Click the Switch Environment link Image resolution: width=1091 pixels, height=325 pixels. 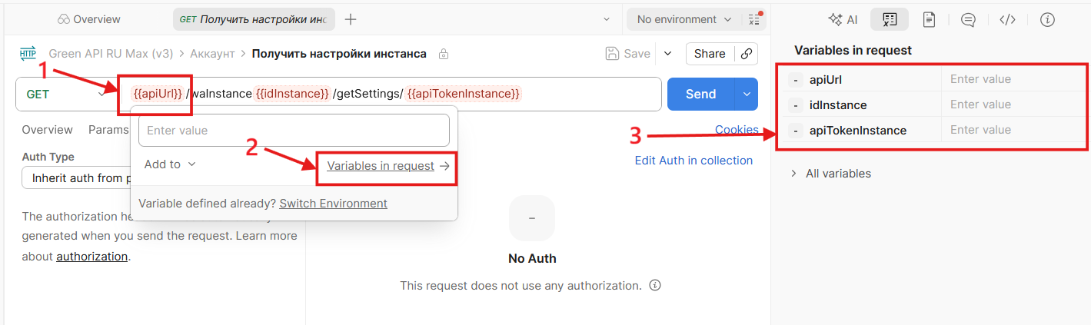pos(333,204)
